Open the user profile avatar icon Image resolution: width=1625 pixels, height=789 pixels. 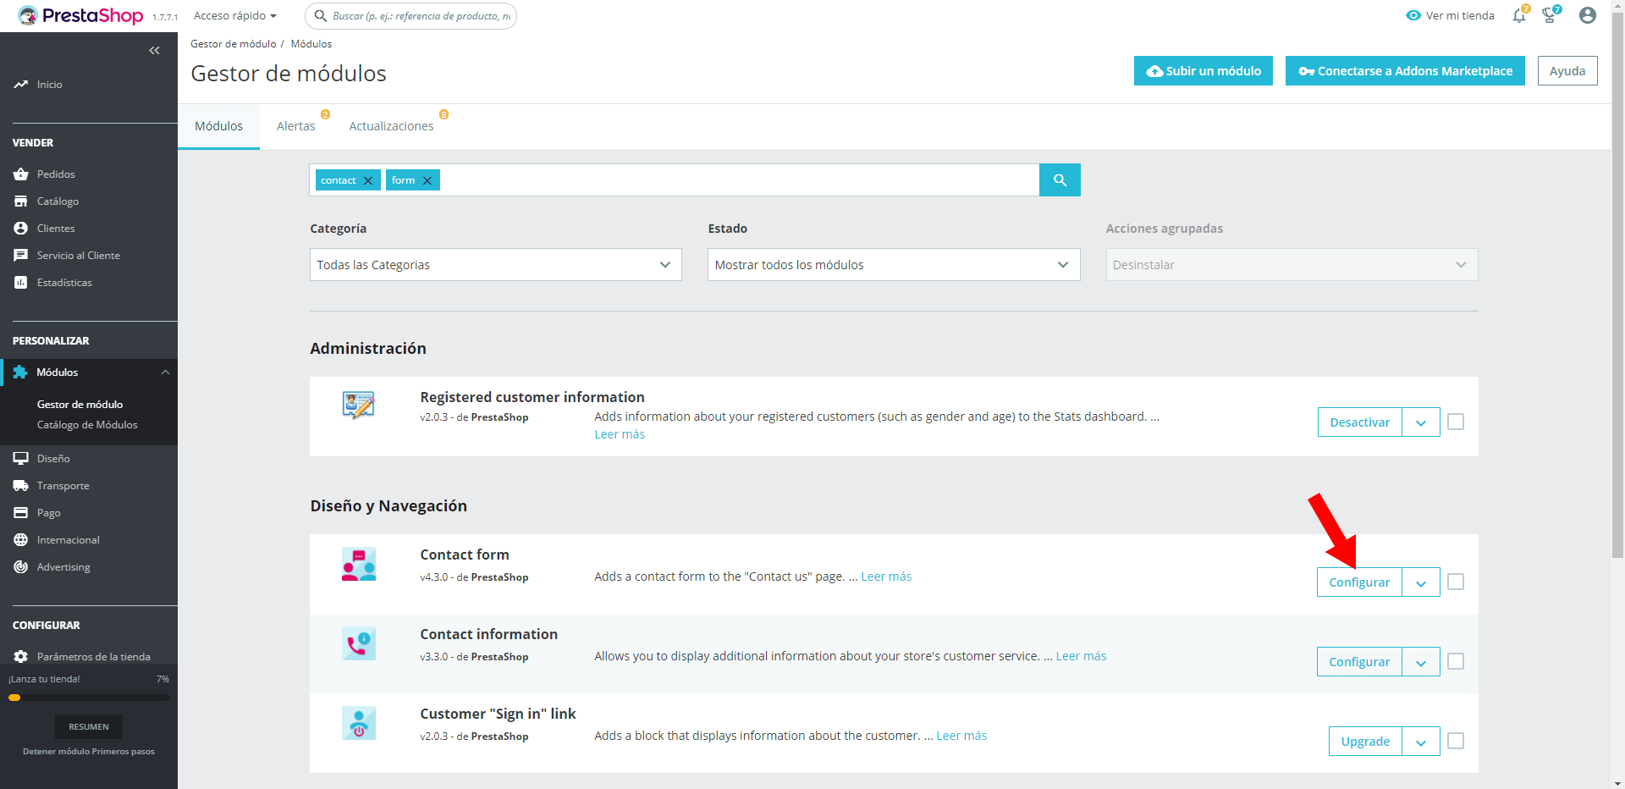(1588, 15)
